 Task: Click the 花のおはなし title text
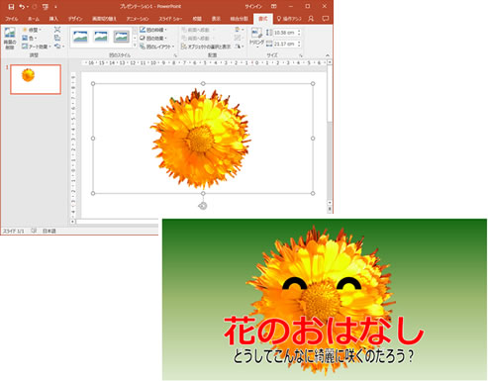[x=324, y=331]
